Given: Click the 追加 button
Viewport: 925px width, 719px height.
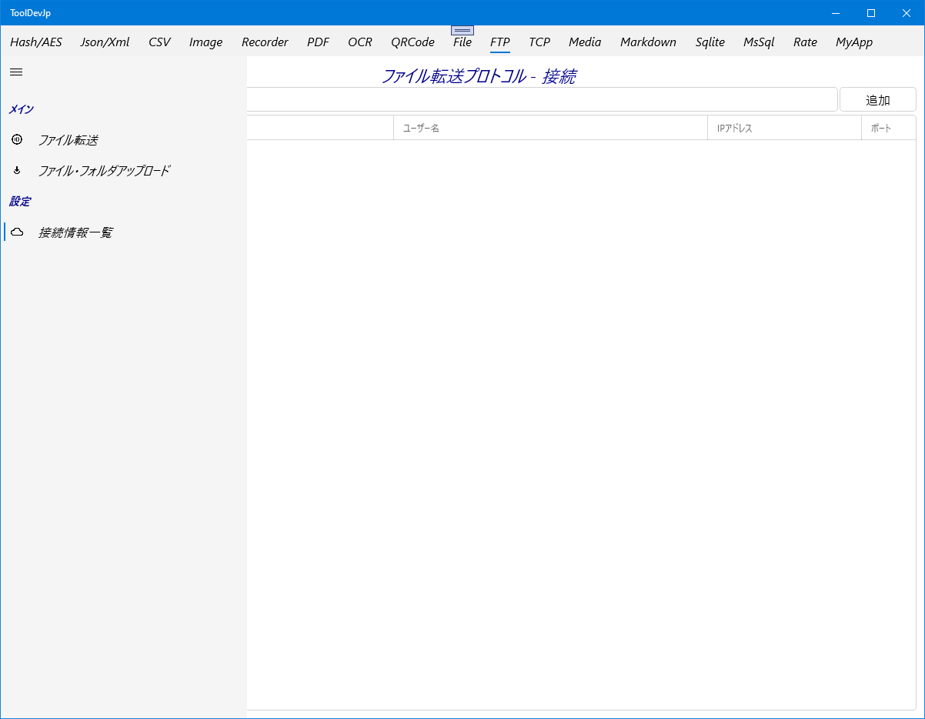Looking at the screenshot, I should 877,100.
